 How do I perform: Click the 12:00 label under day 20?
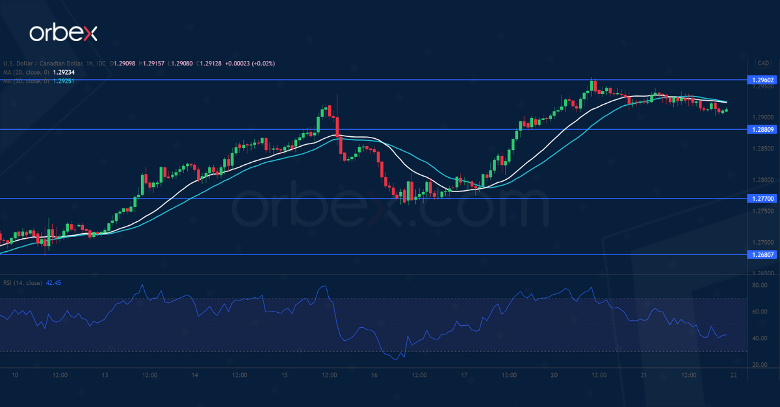pos(598,375)
